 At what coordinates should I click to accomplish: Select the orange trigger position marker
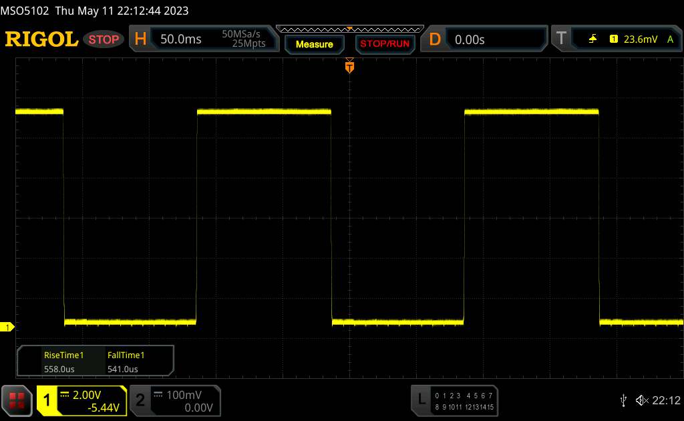click(x=349, y=66)
